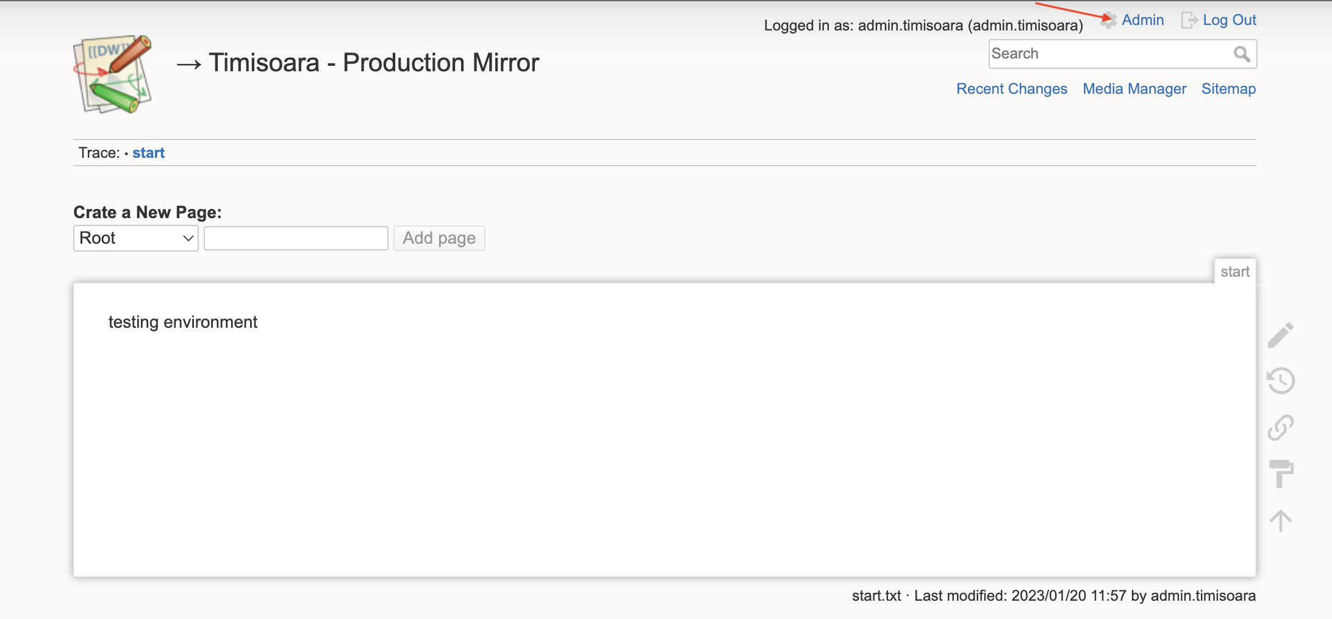The height and width of the screenshot is (619, 1332).
Task: Click the Admin text link
Action: point(1142,20)
